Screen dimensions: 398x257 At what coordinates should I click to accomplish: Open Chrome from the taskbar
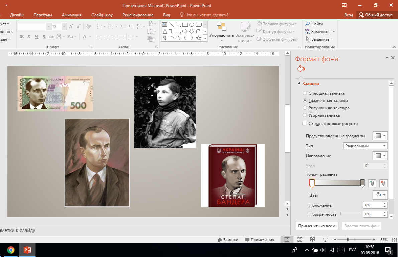click(x=11, y=250)
